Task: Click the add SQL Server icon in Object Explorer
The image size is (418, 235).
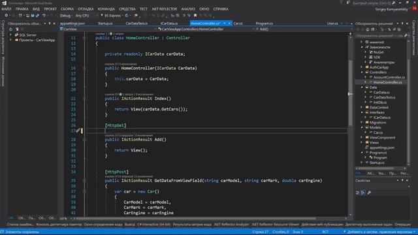Action: pos(17,29)
